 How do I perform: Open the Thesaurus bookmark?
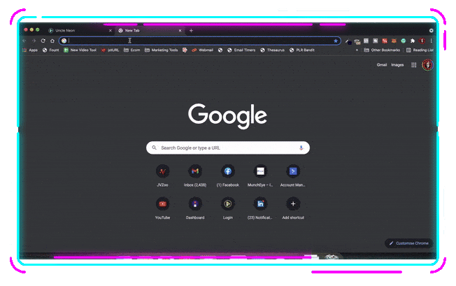click(273, 50)
